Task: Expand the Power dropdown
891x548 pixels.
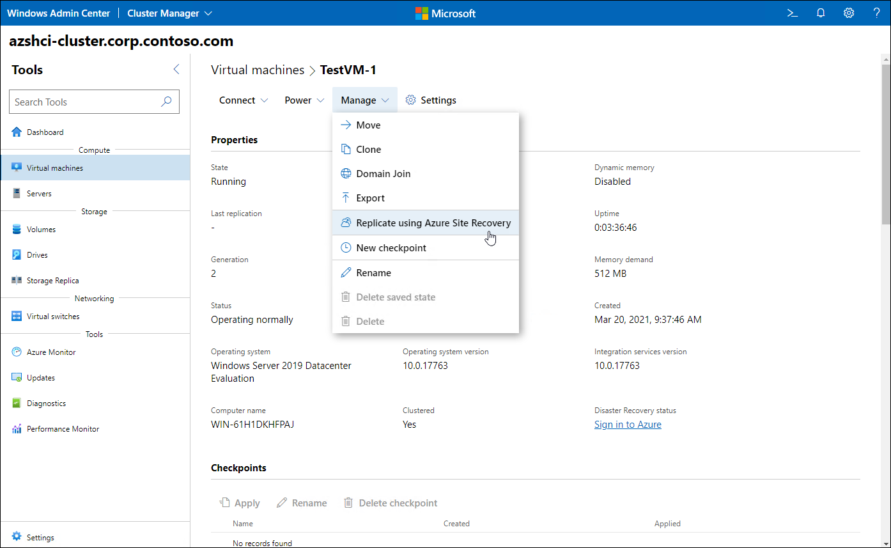Action: coord(304,100)
